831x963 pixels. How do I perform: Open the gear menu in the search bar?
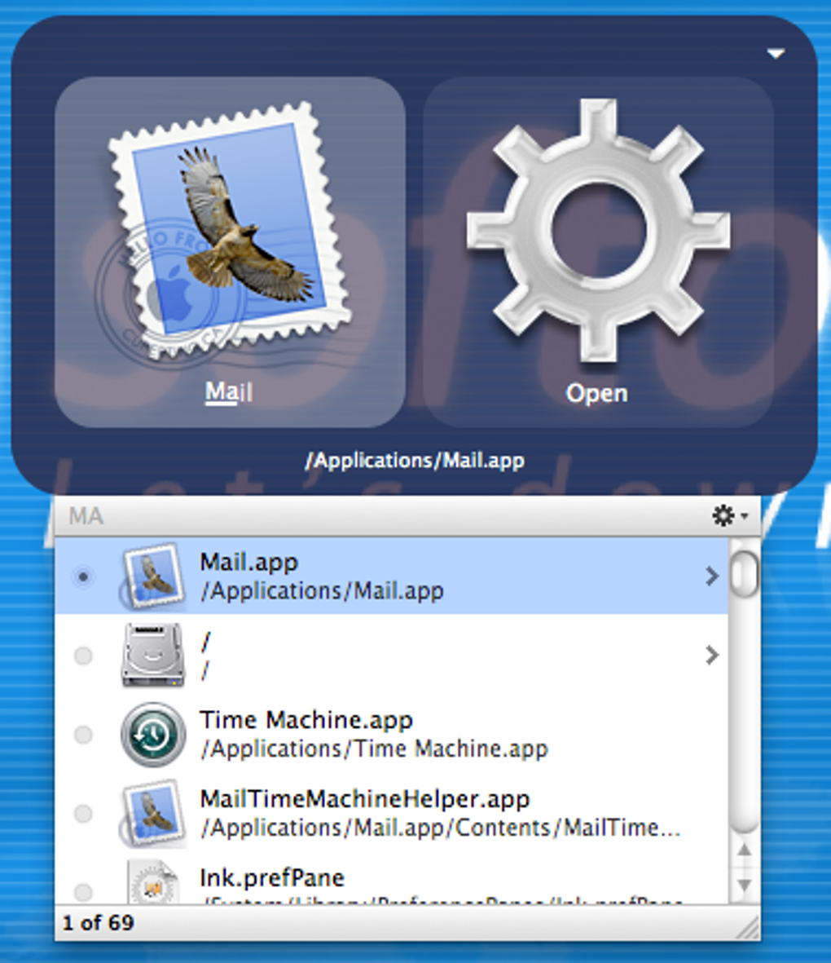coord(729,515)
